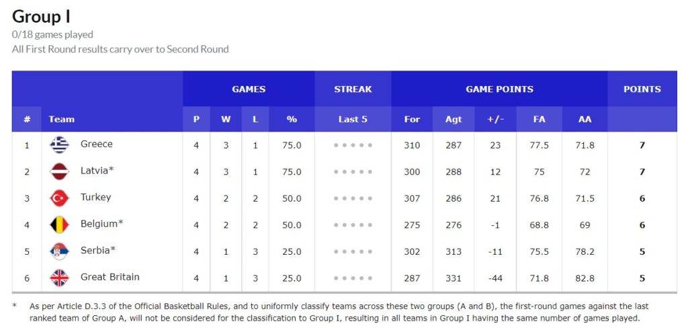This screenshot has height=330, width=688.
Task: Click the Agt column header
Action: (454, 120)
